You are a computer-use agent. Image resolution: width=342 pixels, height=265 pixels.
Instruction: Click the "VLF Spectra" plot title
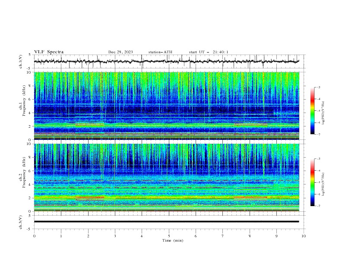(49, 52)
